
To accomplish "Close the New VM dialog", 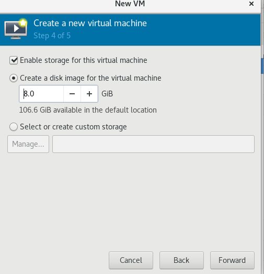I will 251,4.
